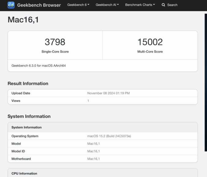Open the Benchmark Charts dropdown
207x177 pixels.
click(140, 5)
